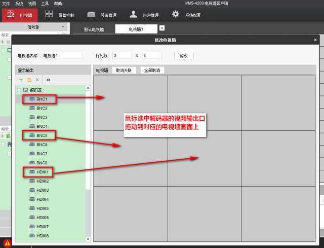
Task: Open the 系统配置 system configuration gear
Action: [x=186, y=15]
